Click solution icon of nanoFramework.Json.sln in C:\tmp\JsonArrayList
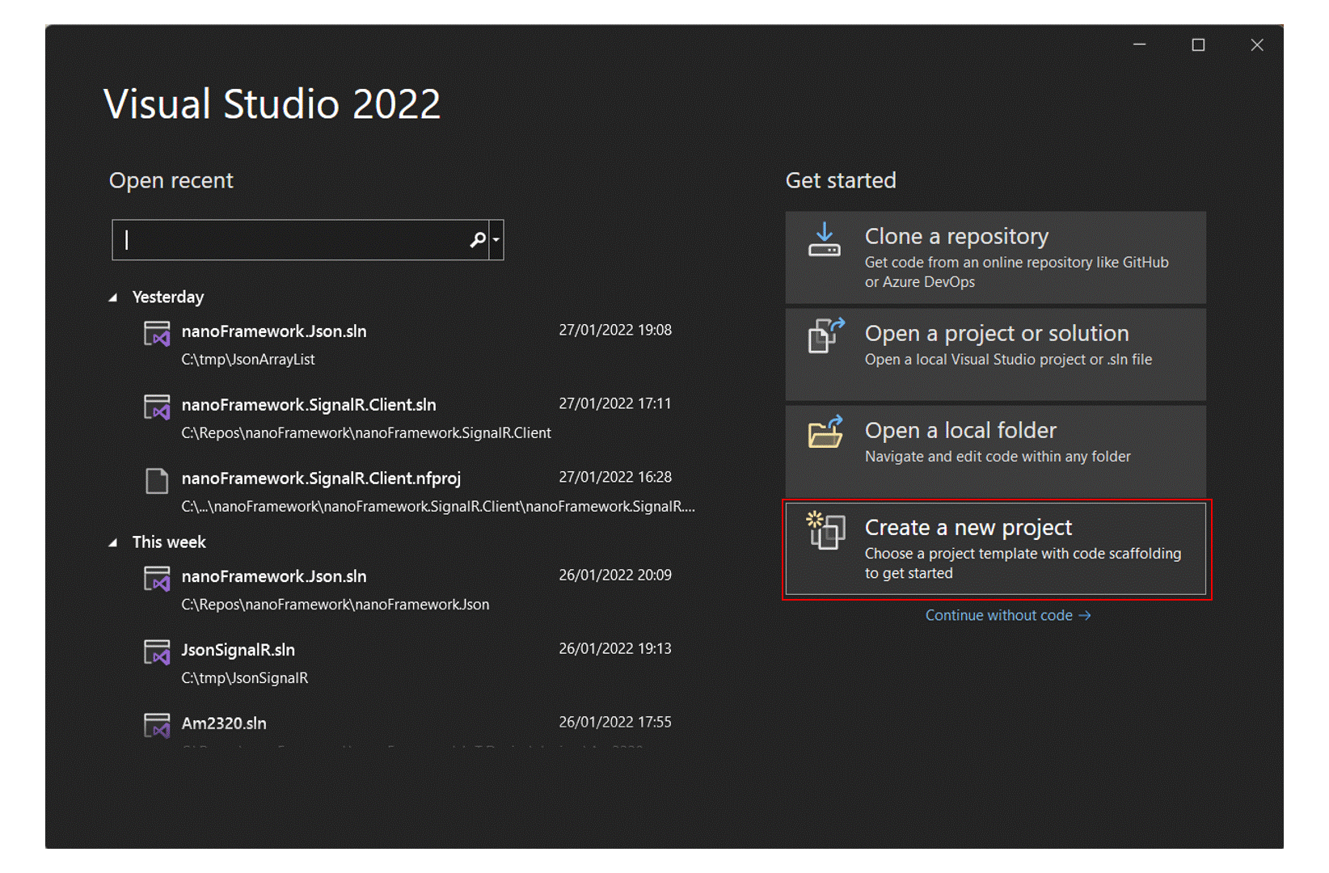This screenshot has height=873, width=1329. coord(157,334)
